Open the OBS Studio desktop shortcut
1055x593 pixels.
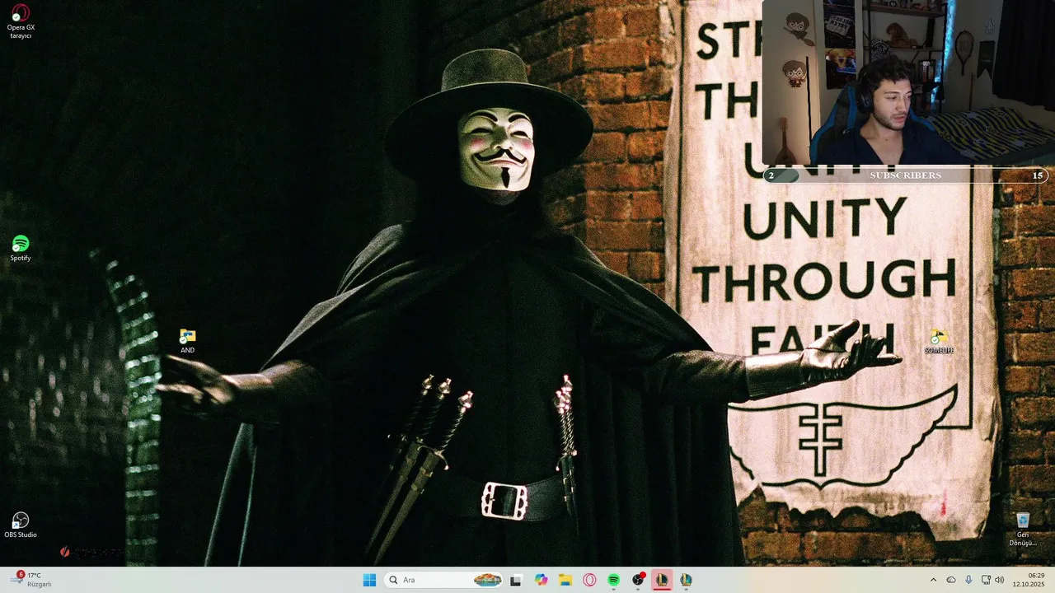pos(21,525)
